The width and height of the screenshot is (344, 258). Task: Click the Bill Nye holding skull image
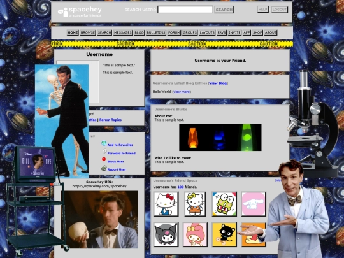pos(101,220)
